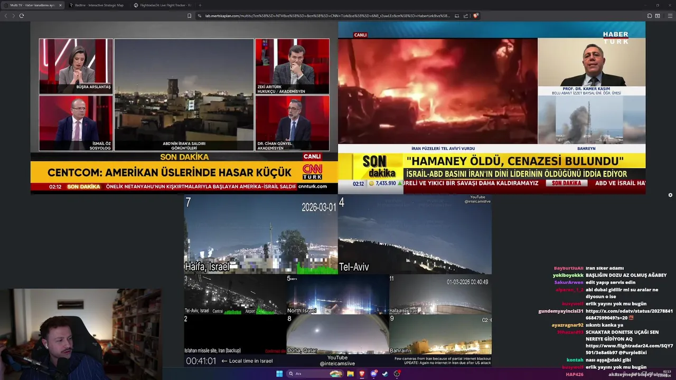The height and width of the screenshot is (380, 676).
Task: Click chat username yokiboyokkk
Action: pyautogui.click(x=568, y=275)
